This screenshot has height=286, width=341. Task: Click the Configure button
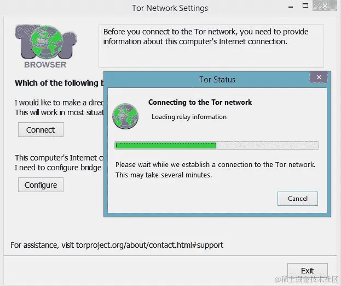point(41,185)
